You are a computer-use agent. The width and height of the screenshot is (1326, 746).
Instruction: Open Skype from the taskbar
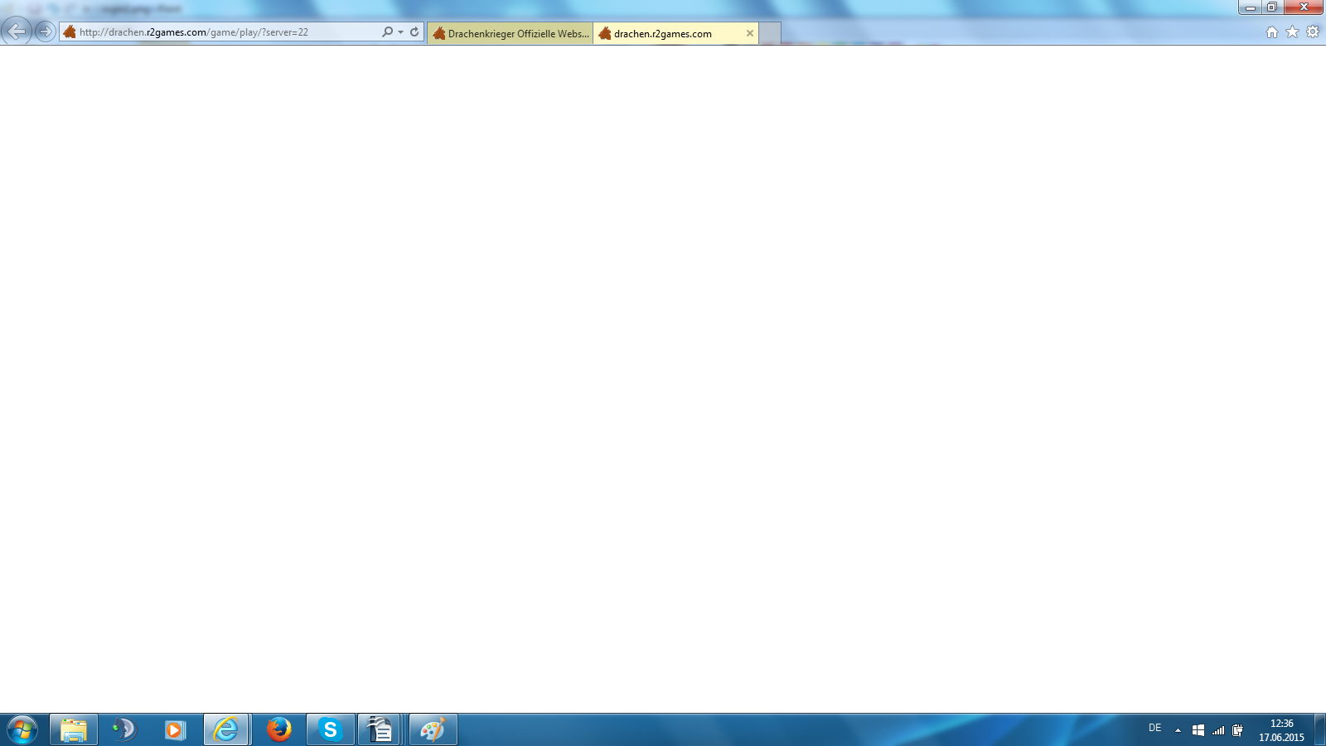coord(331,729)
